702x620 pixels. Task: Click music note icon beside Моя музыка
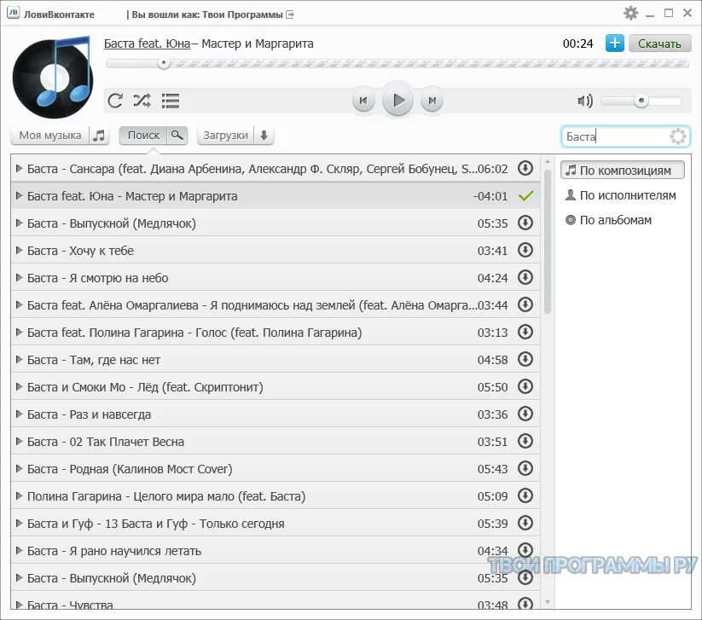pyautogui.click(x=99, y=136)
